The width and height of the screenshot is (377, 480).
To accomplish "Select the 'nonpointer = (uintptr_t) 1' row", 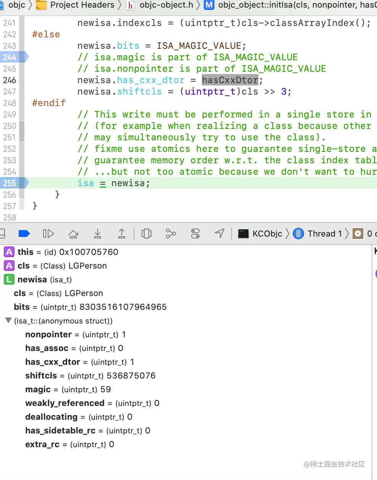I will tap(186, 334).
